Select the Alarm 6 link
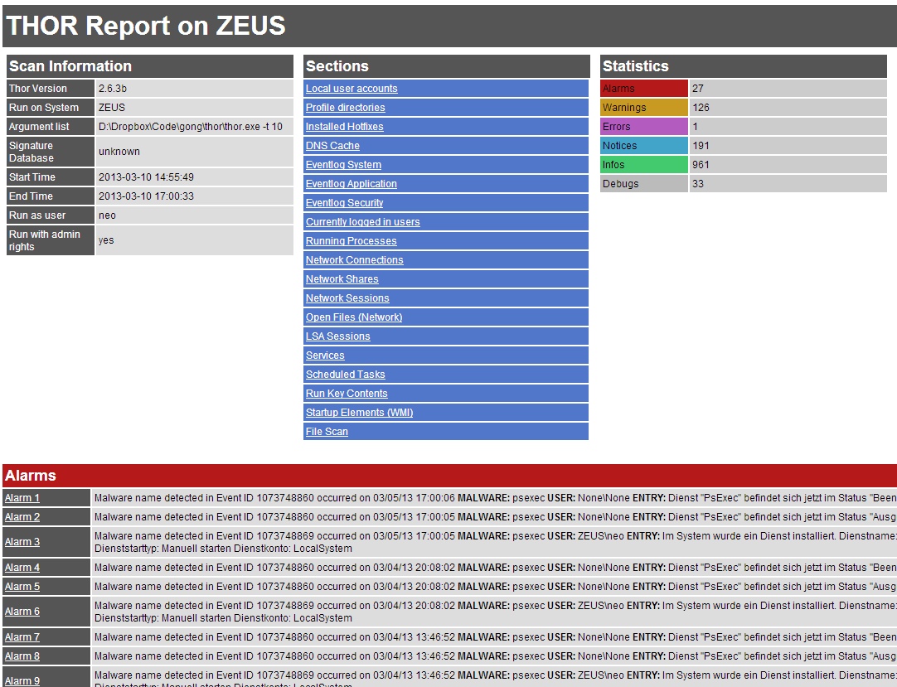Viewport: 897px width, 687px height. click(22, 612)
